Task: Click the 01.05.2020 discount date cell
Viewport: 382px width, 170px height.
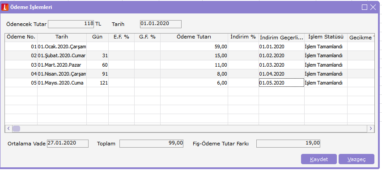Action: [281, 83]
